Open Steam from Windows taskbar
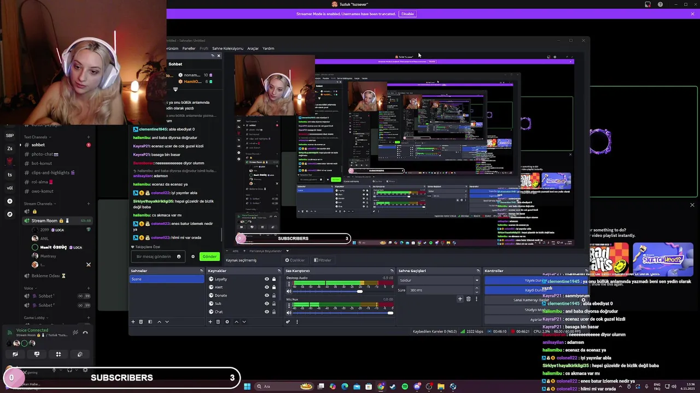Screen dimensions: 700x393 393,386
